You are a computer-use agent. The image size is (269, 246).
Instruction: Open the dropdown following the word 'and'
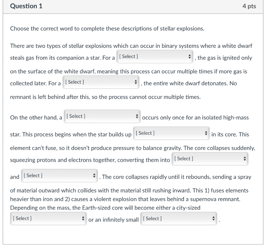click(59, 175)
